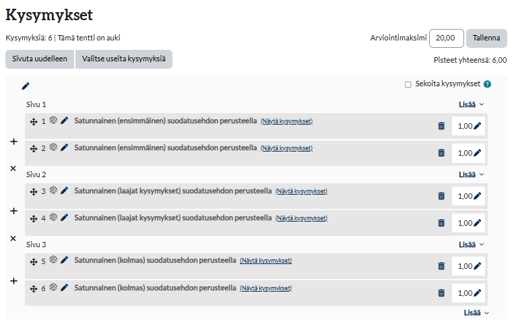The image size is (516, 322).
Task: Click the Arviointimaksimi input field
Action: tap(446, 38)
